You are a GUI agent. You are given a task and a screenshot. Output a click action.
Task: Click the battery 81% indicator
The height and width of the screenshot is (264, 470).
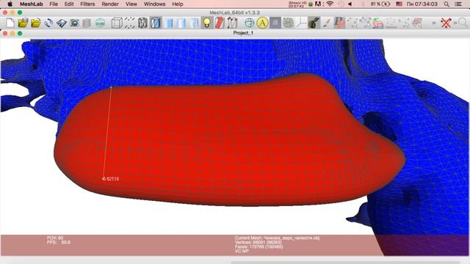tap(380, 4)
